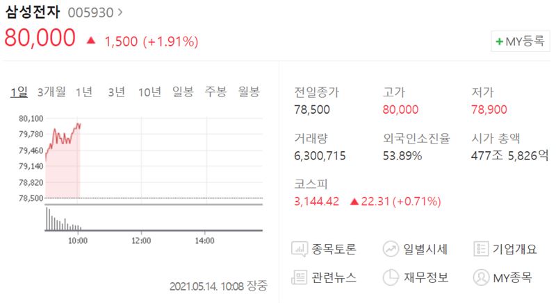Select the 1일 chart period tab
The width and height of the screenshot is (556, 303).
coord(19,92)
